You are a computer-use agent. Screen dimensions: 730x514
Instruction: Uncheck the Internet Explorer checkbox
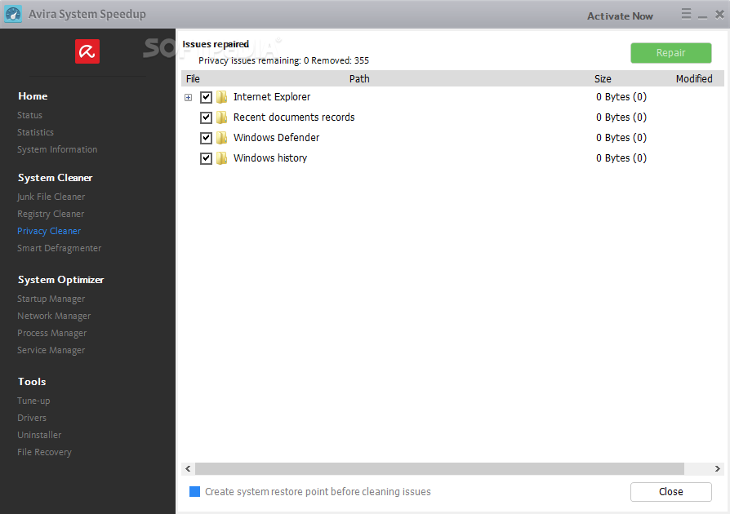(x=207, y=97)
